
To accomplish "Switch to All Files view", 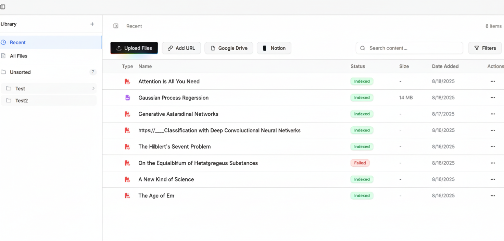I will point(18,56).
